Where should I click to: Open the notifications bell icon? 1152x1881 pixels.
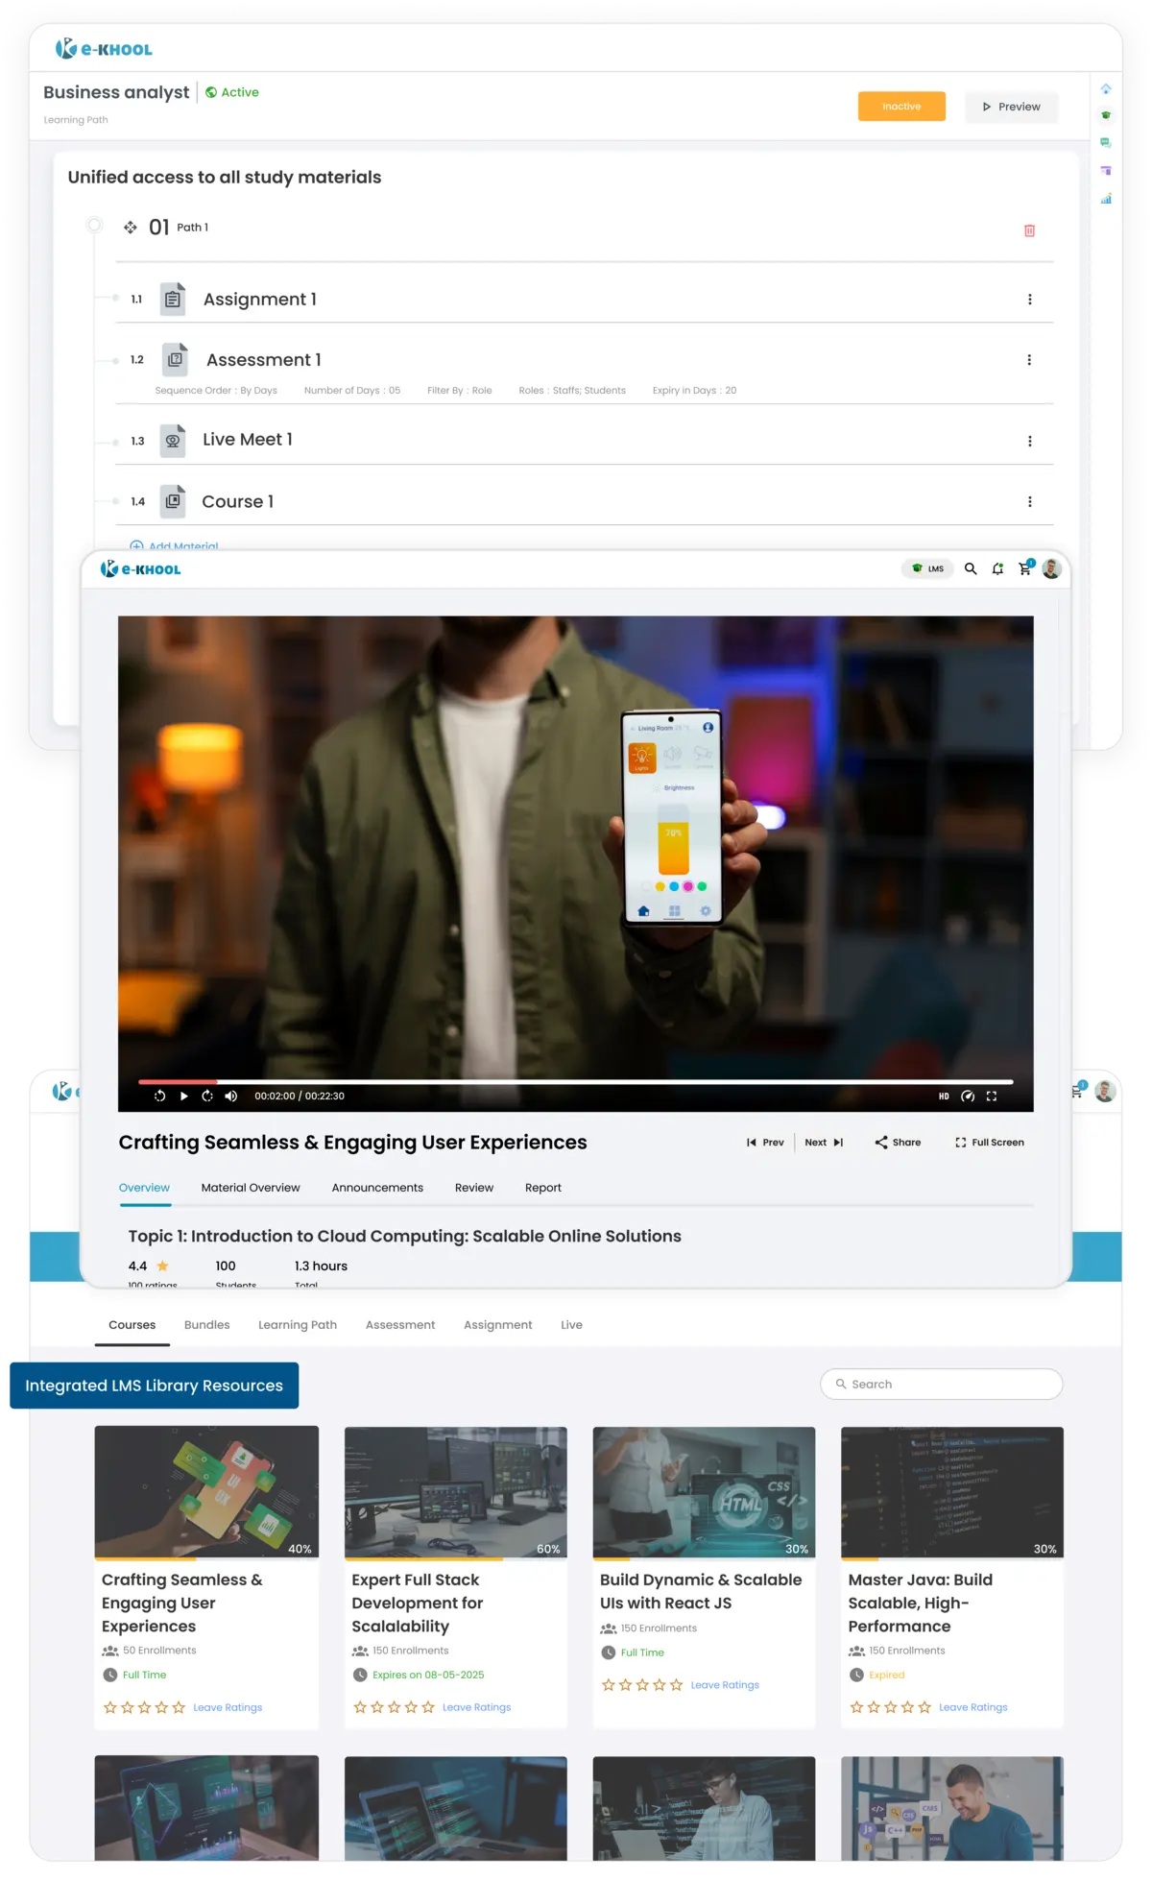point(997,568)
